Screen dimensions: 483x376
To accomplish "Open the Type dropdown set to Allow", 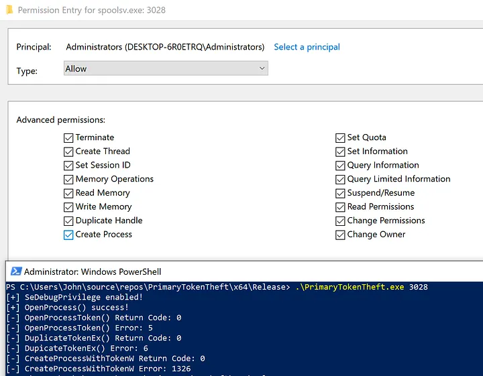I will click(x=165, y=68).
